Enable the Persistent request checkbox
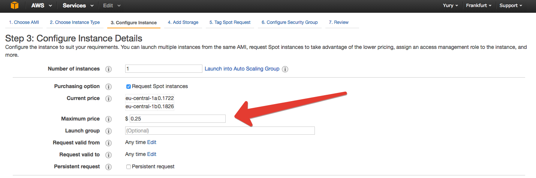Viewport: 536px width, 178px height. (x=129, y=167)
